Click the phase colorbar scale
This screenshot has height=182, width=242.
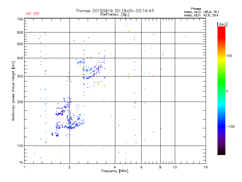[221, 90]
